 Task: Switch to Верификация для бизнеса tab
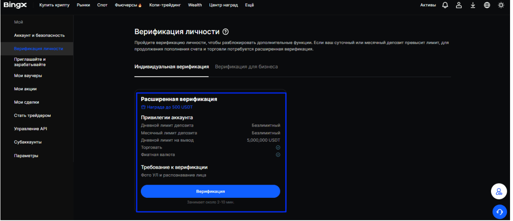[x=247, y=67]
